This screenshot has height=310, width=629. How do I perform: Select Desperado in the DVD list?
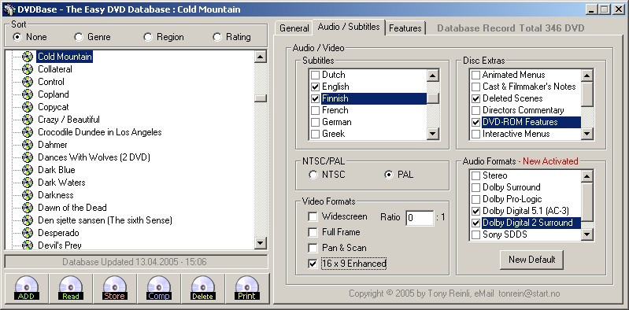pos(58,233)
